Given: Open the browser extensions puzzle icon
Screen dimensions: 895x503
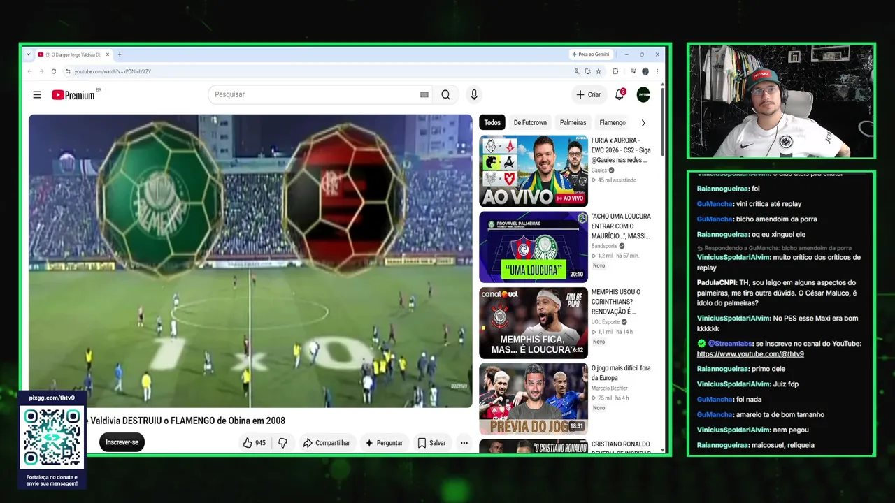Looking at the screenshot, I should [x=615, y=71].
